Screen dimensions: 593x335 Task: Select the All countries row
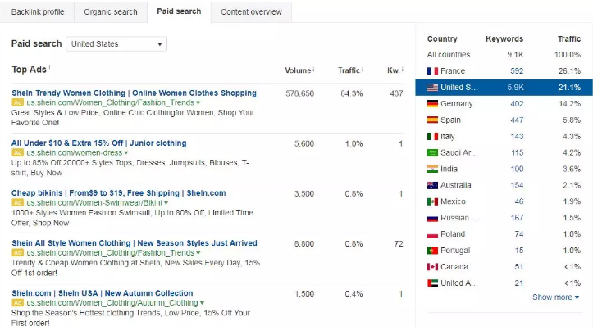click(504, 55)
